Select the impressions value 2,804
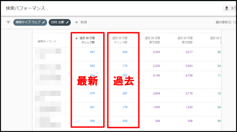 [156, 93]
